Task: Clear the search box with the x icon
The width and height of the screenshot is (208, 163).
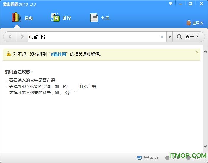Action: pyautogui.click(x=162, y=37)
